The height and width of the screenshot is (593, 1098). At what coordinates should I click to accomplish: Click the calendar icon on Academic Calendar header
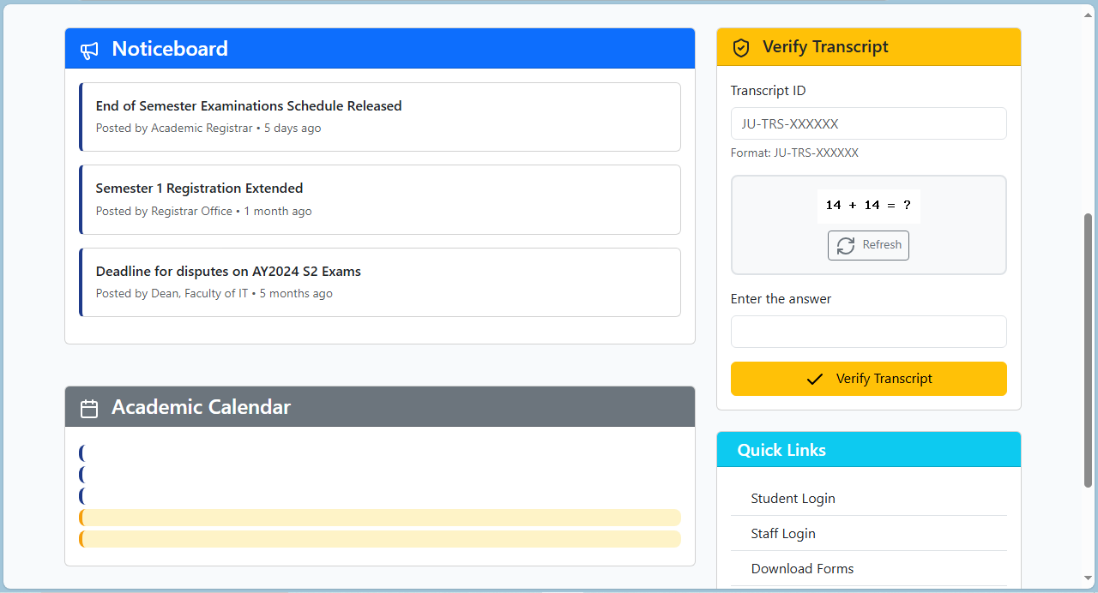[89, 408]
